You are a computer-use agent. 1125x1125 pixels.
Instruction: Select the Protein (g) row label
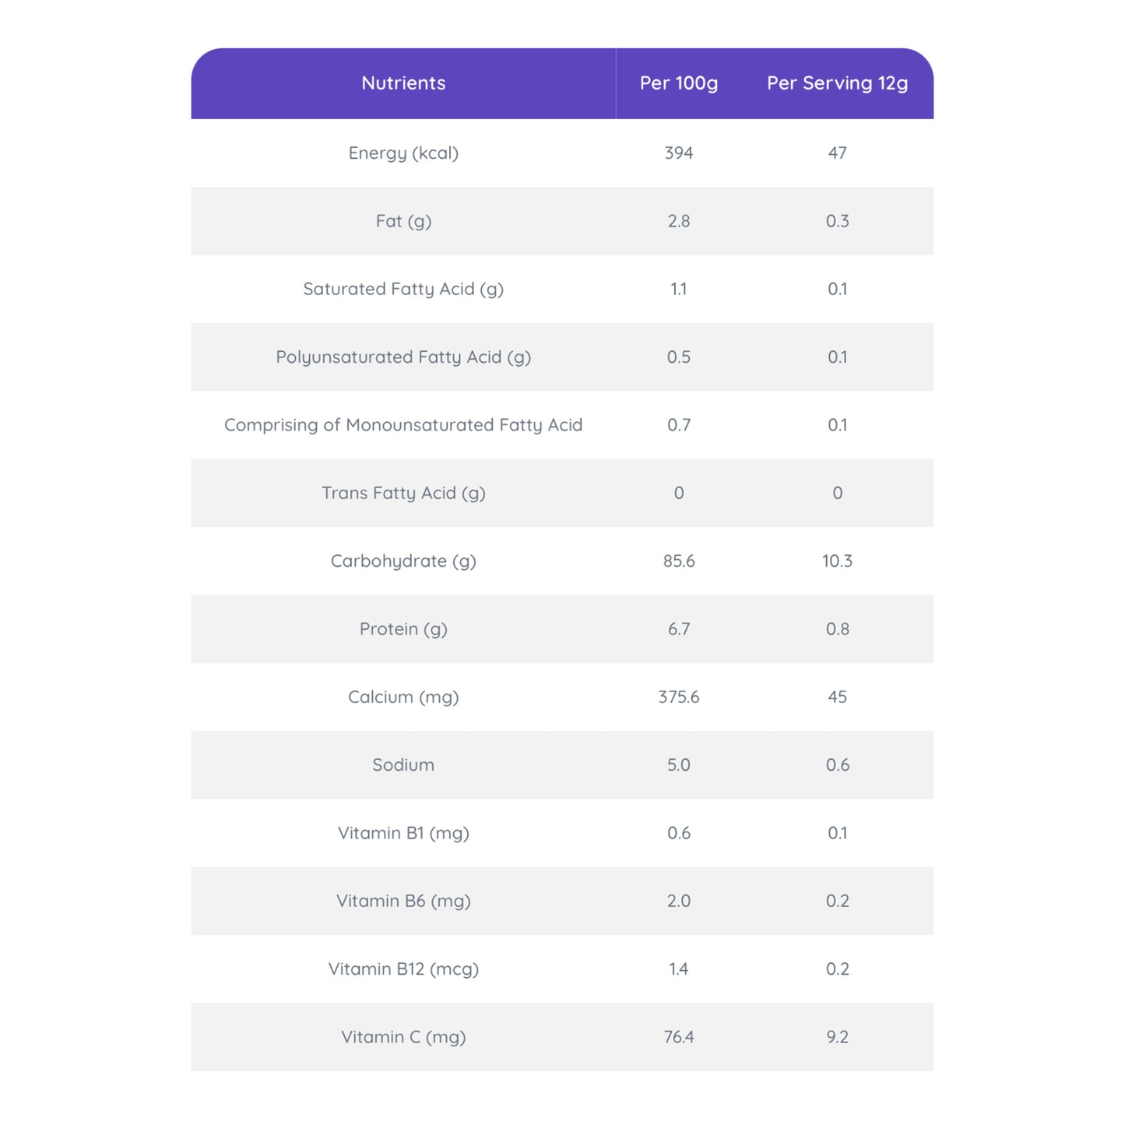click(403, 629)
